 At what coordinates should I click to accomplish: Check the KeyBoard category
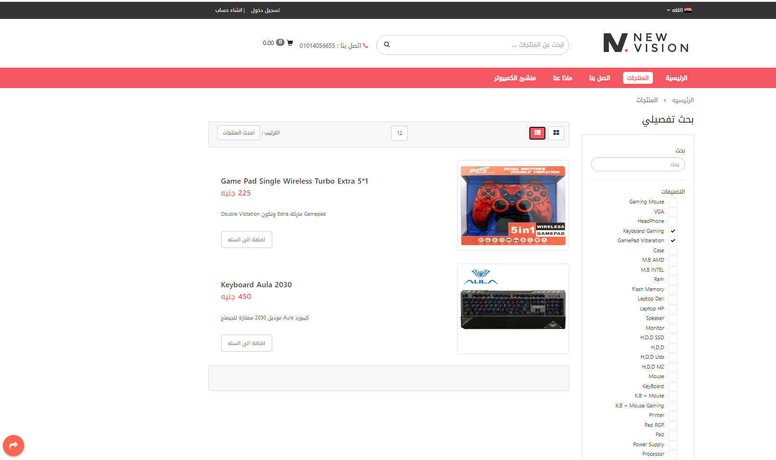point(673,387)
